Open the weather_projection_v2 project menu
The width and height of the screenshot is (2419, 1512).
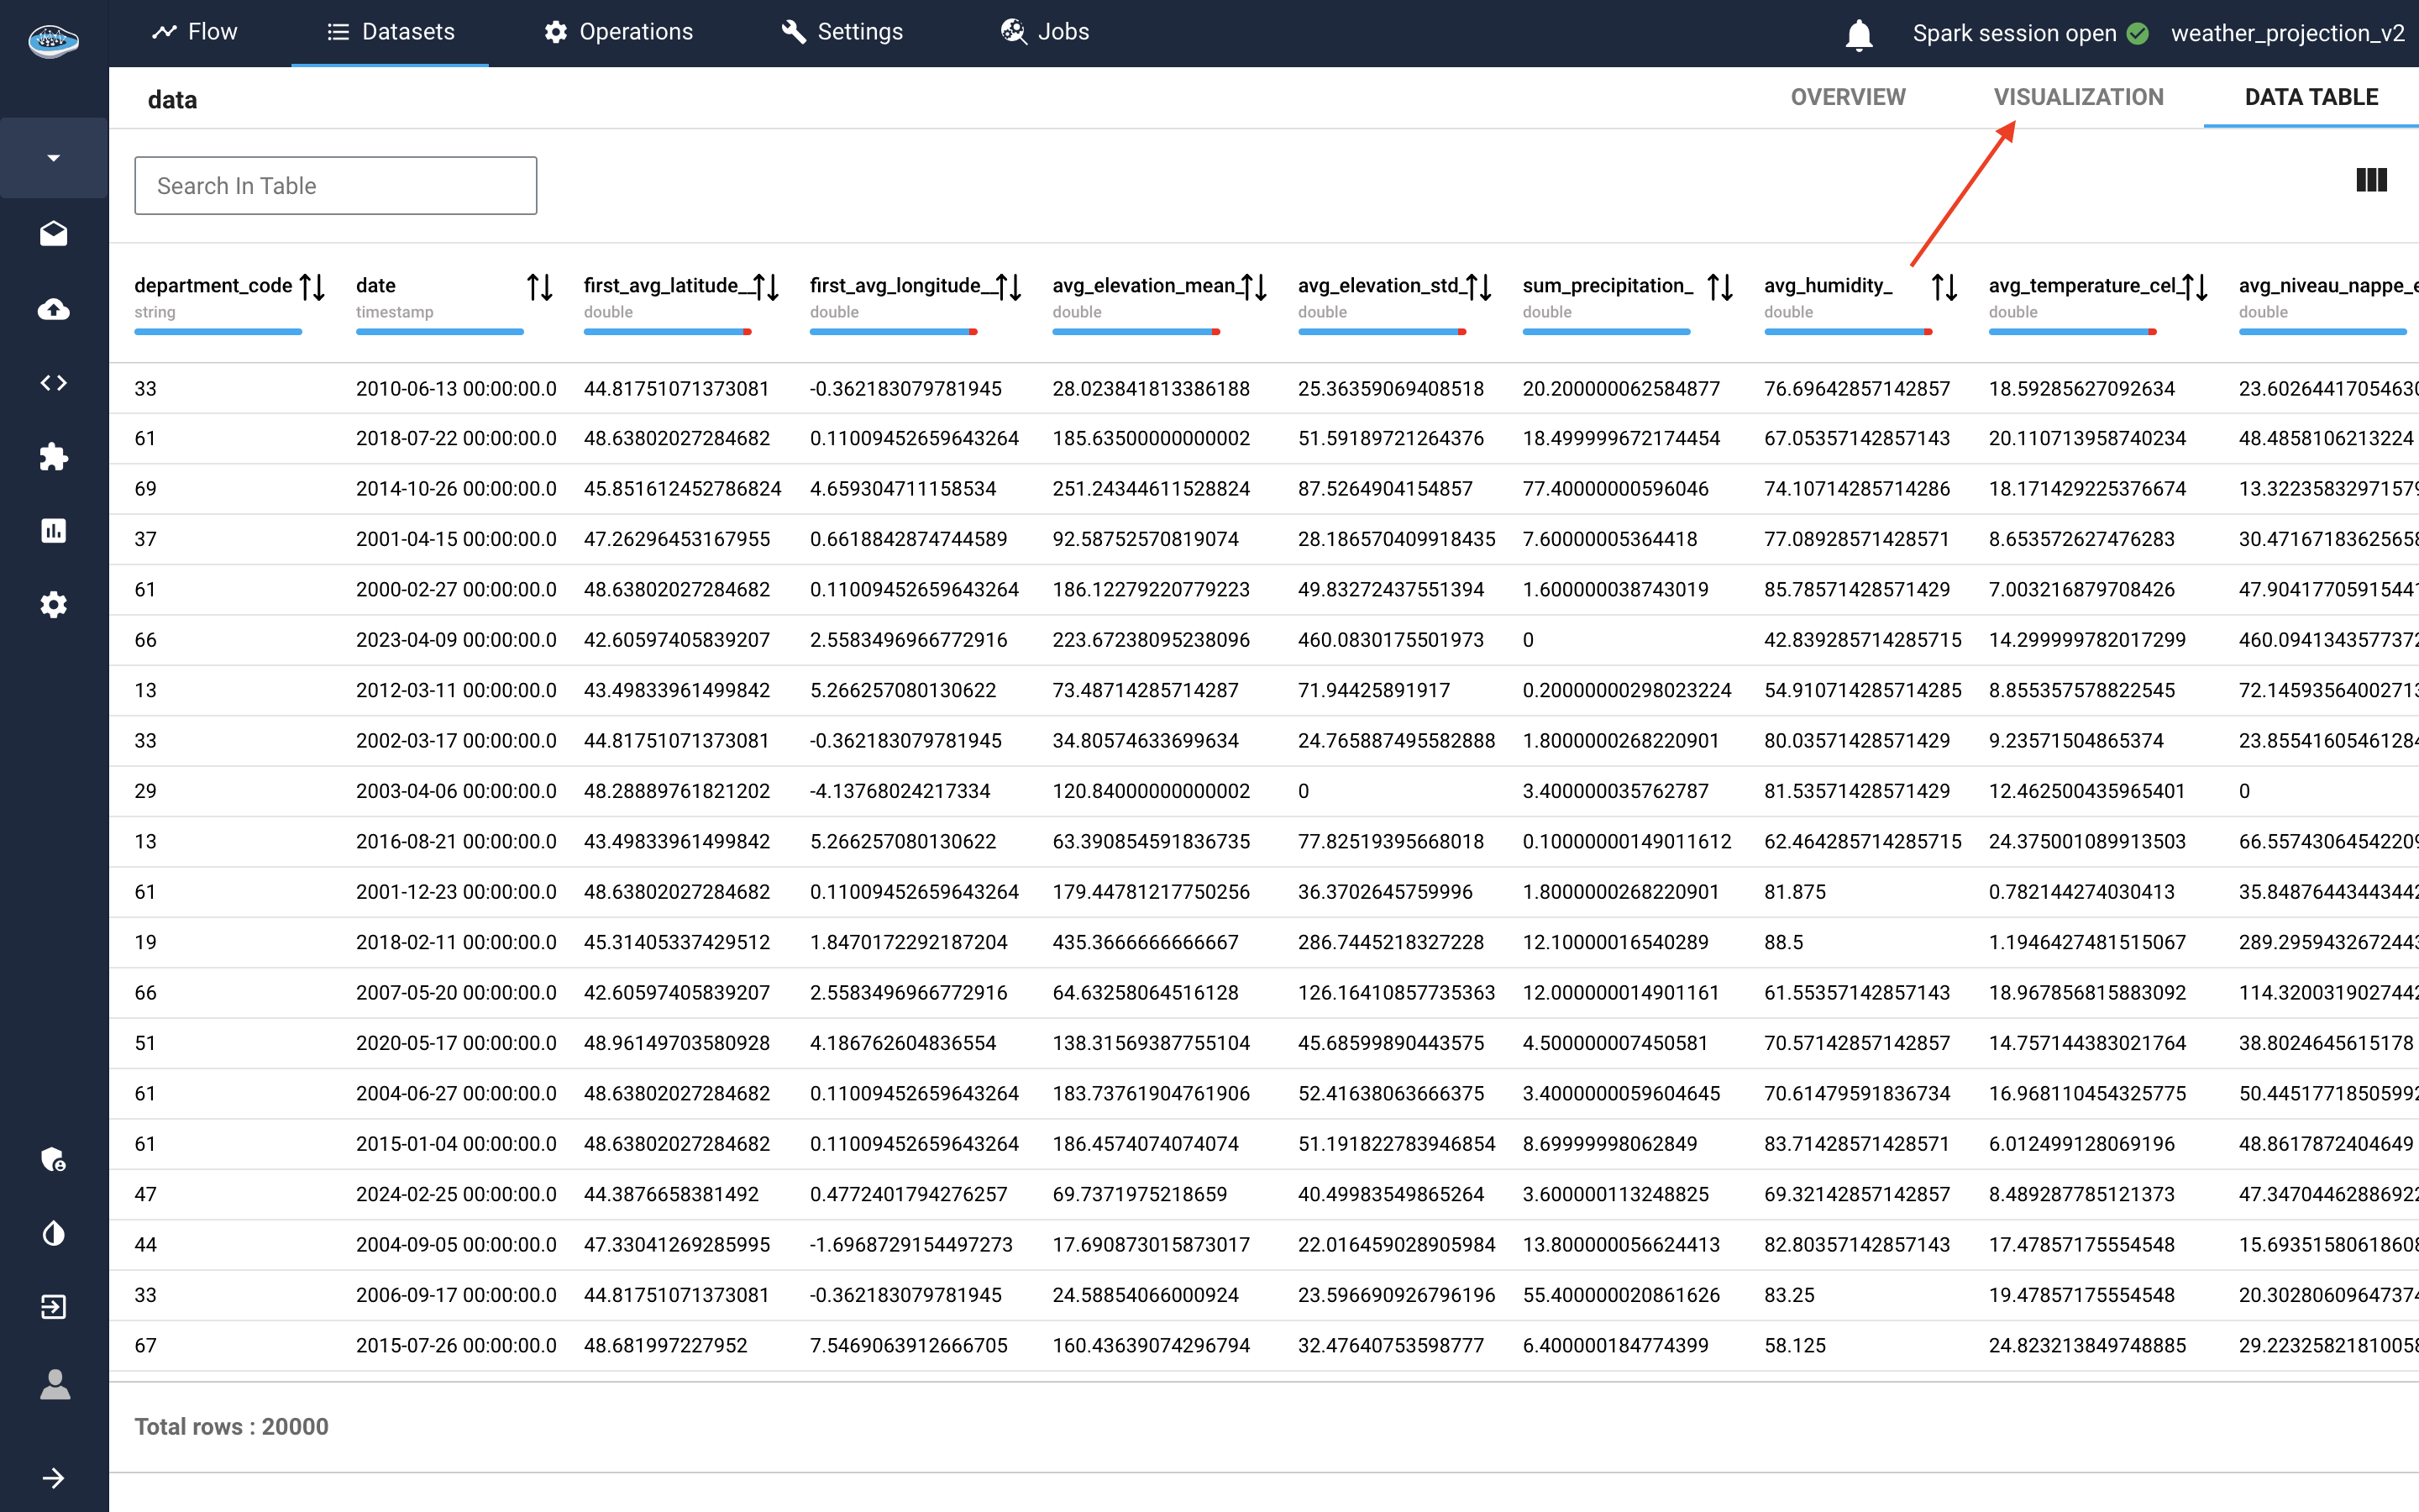click(x=2287, y=33)
